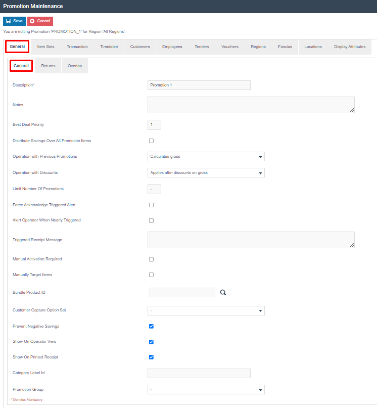The image size is (377, 408).
Task: Disable Prevent Negative Savings
Action: click(151, 326)
